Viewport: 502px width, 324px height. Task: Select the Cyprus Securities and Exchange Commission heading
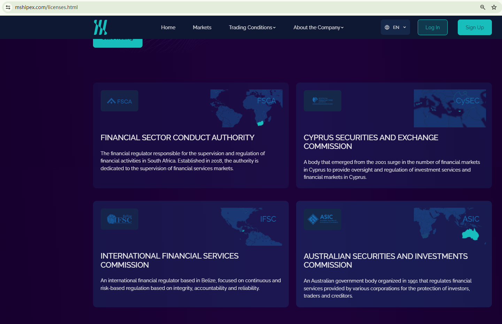point(371,142)
